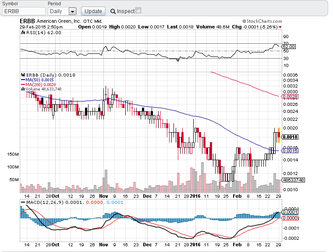Viewport: 333px width, 252px height.
Task: Click the Inspect magnifier icon
Action: [x=113, y=11]
